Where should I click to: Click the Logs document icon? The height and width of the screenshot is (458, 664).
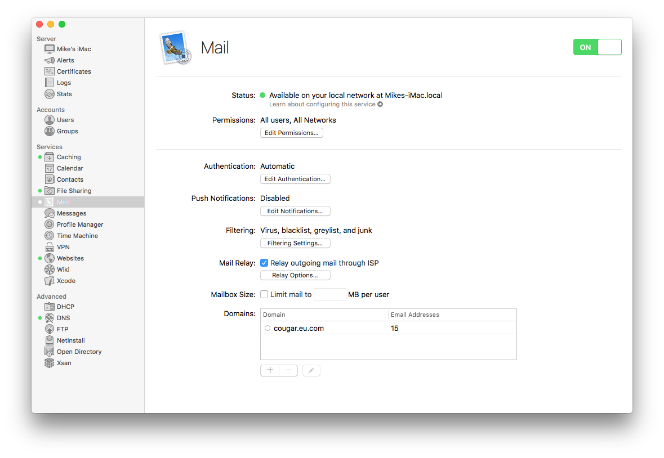pyautogui.click(x=50, y=83)
